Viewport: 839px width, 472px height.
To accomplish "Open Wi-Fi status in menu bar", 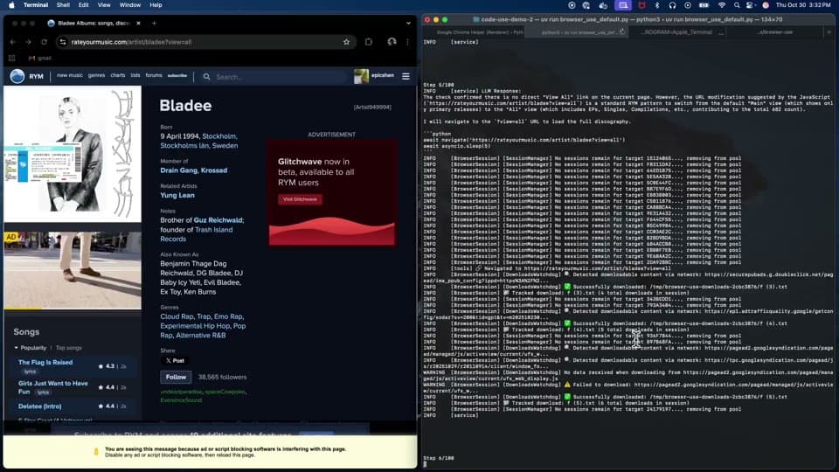I will pos(721,5).
